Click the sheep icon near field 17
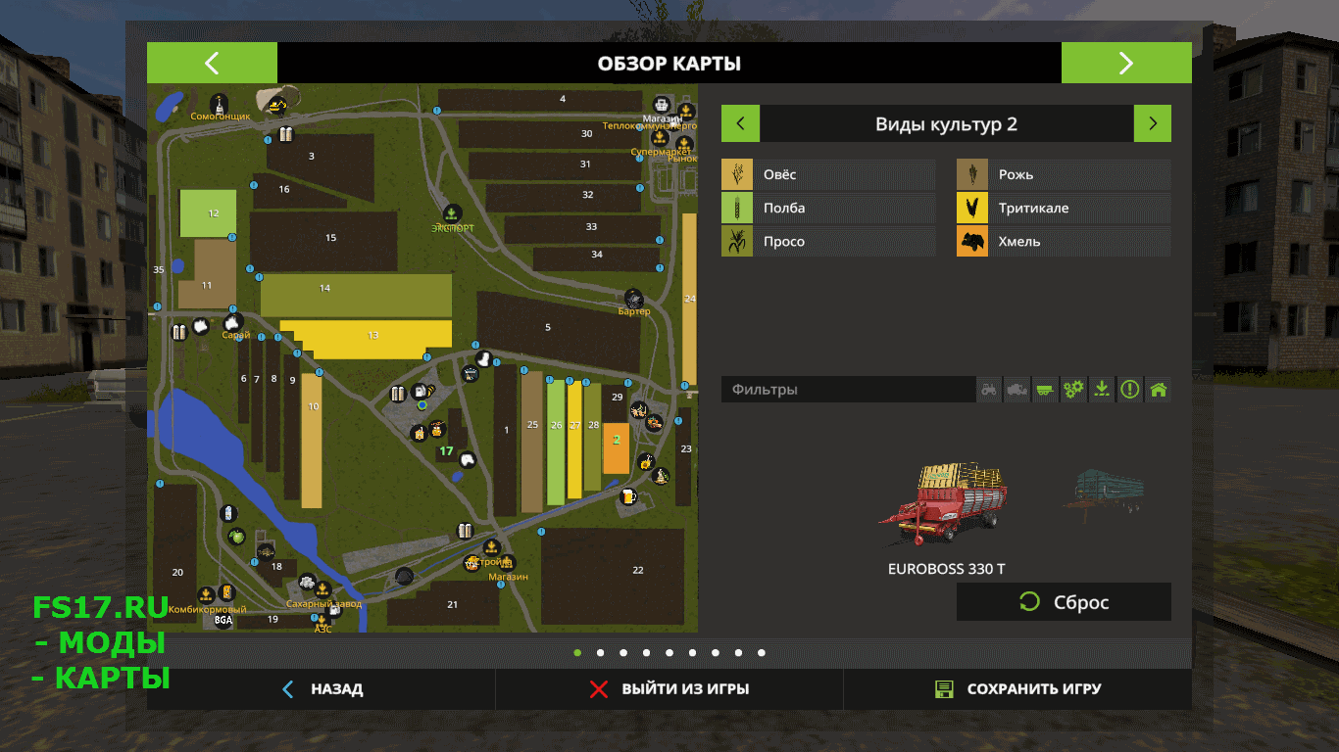 click(x=467, y=459)
